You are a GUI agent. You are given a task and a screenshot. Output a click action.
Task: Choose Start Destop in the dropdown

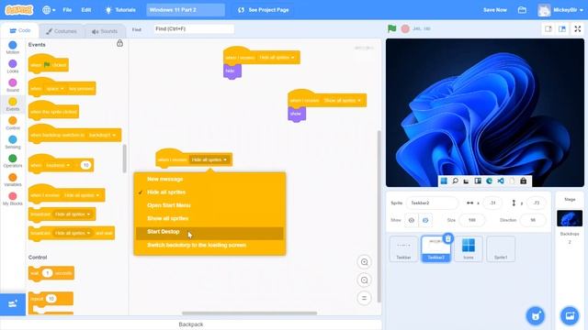click(209, 232)
